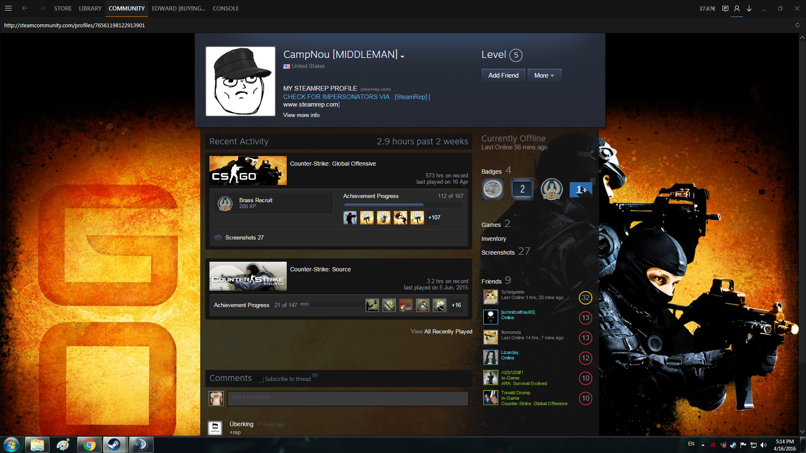
Task: Open the View more info link
Action: click(301, 115)
